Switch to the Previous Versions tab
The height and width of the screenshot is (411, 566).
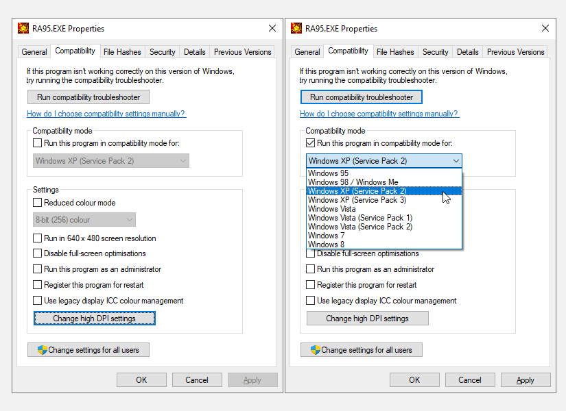(242, 51)
